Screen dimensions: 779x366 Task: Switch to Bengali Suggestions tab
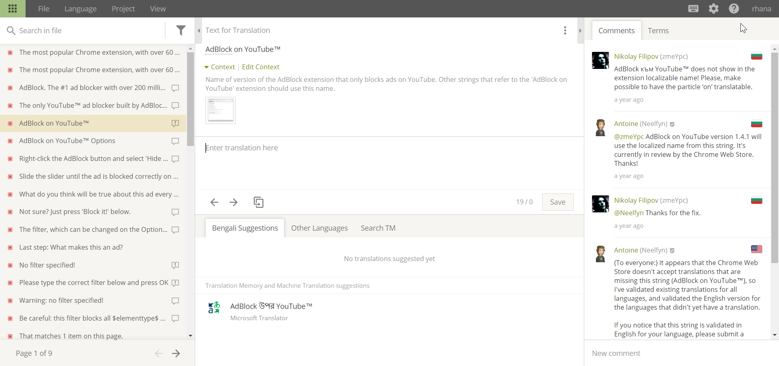point(245,228)
